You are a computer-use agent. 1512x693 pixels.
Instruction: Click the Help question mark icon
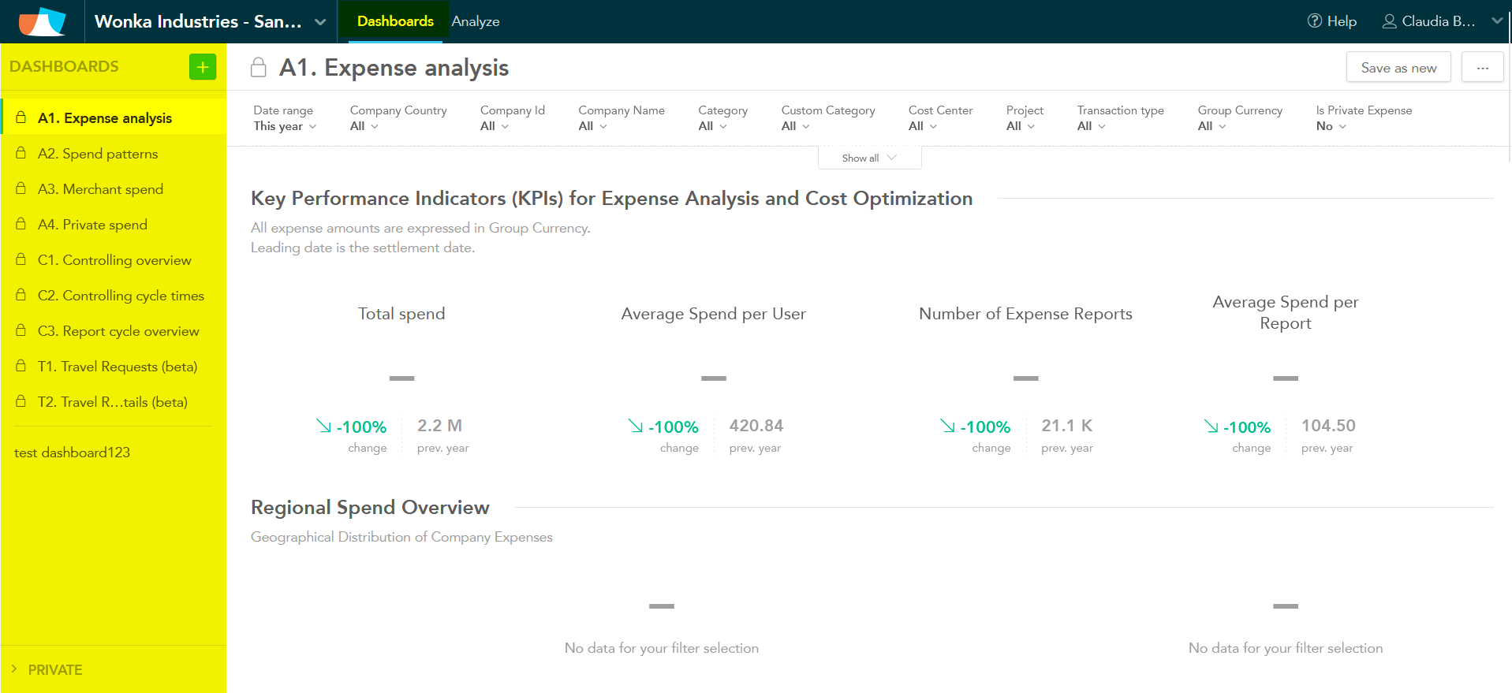[1314, 21]
